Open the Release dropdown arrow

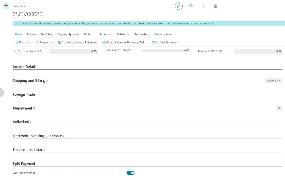coord(52,43)
